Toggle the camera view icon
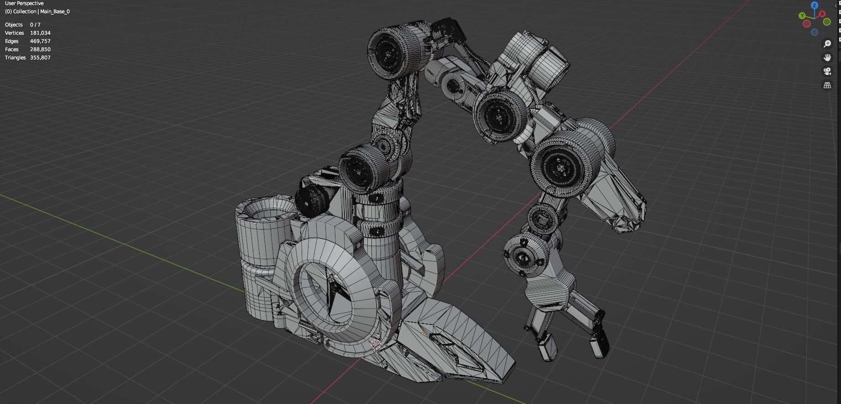841x404 pixels. pos(827,71)
